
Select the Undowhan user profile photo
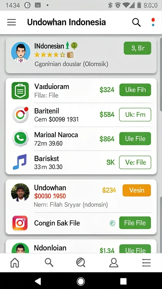[x=20, y=192]
